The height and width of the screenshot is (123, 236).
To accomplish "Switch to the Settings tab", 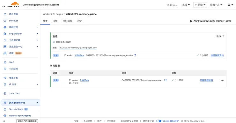I will click(80, 21).
